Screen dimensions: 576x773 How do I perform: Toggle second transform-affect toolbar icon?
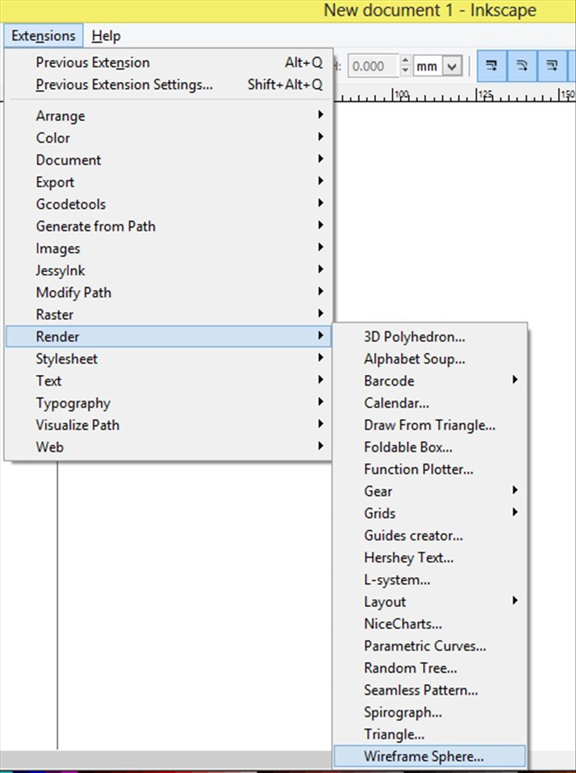tap(523, 66)
